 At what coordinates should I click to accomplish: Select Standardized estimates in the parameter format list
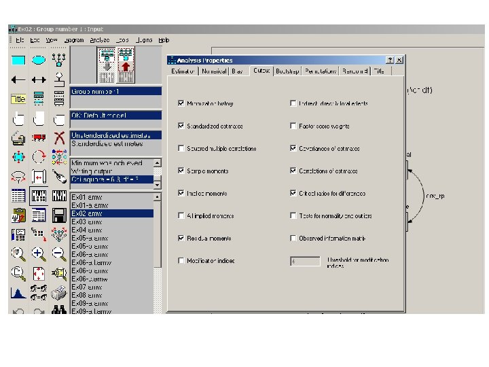click(112, 143)
